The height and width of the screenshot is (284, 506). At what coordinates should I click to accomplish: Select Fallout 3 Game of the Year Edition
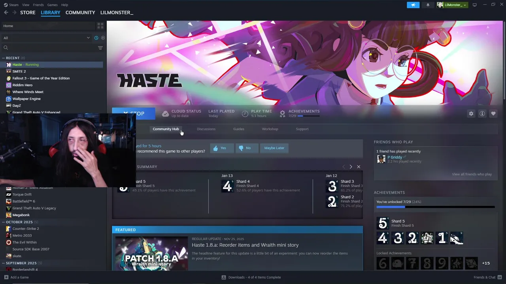[41, 78]
